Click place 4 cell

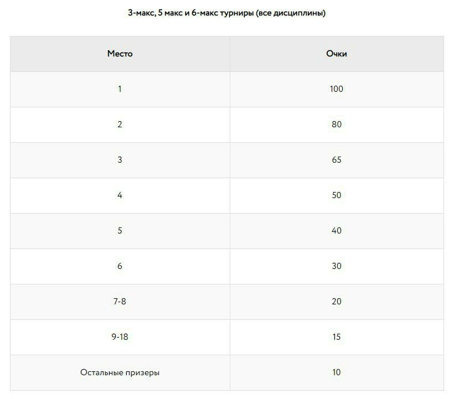click(x=120, y=195)
